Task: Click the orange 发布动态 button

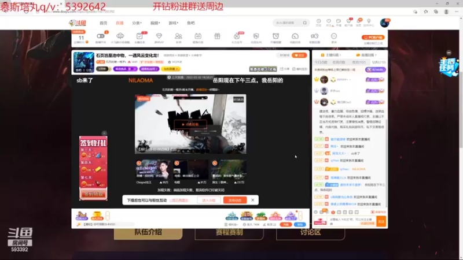Action: (235, 200)
